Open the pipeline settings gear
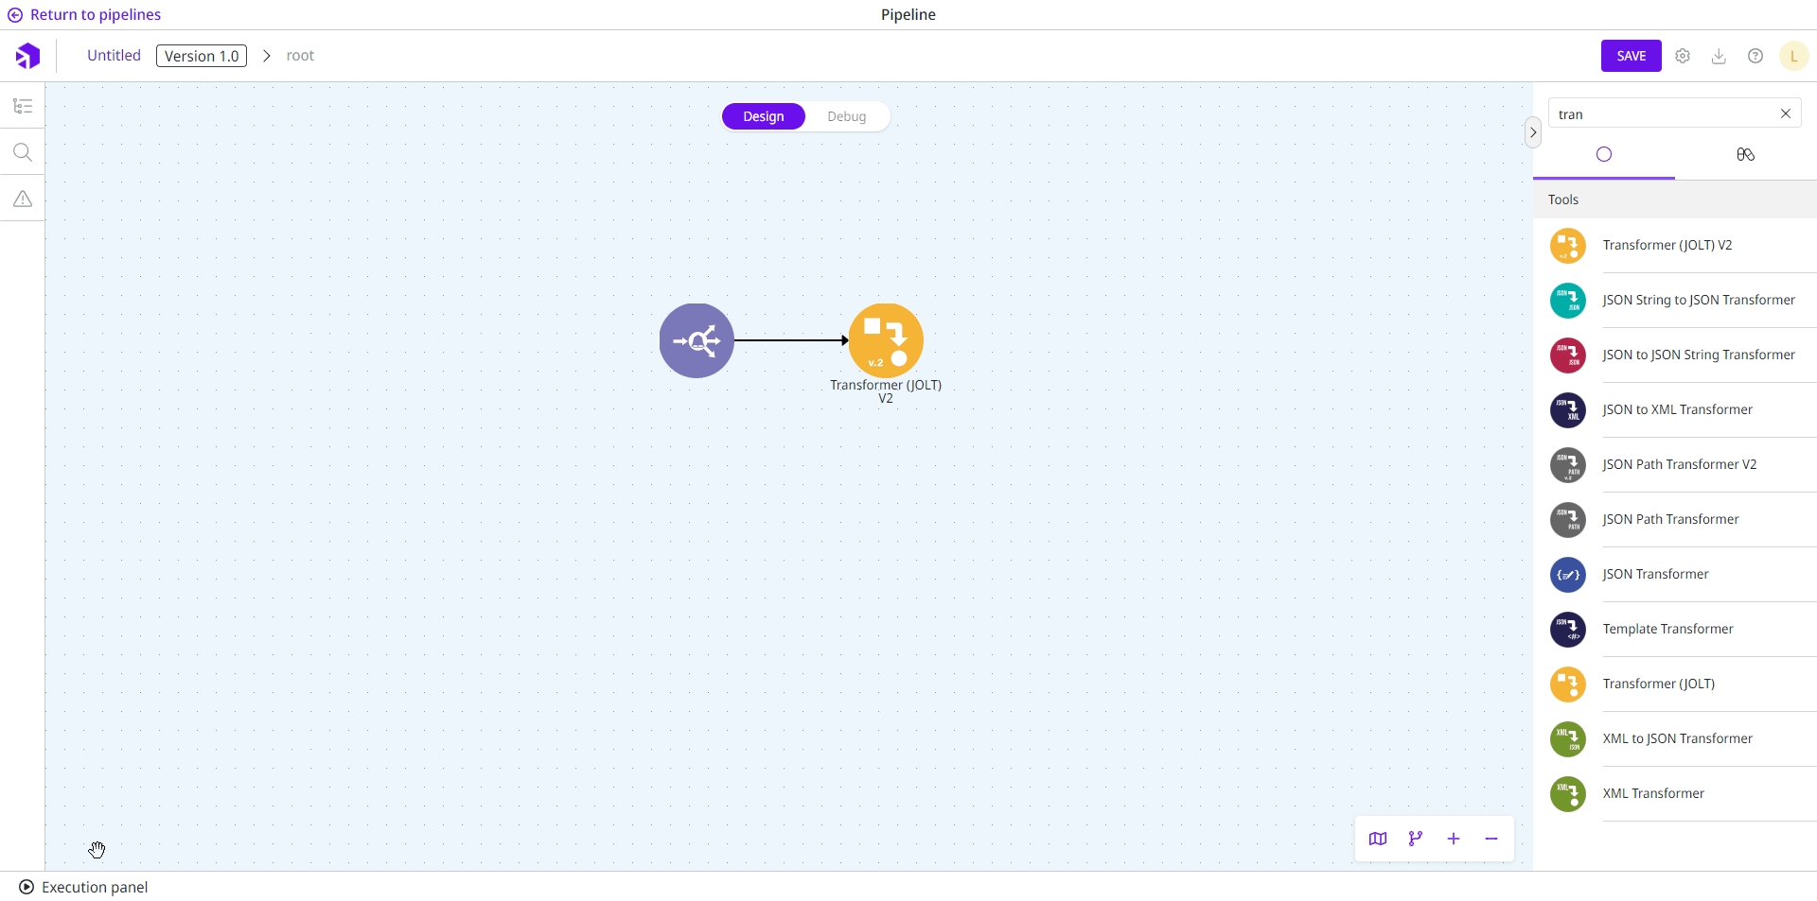Image resolution: width=1817 pixels, height=901 pixels. [x=1683, y=56]
